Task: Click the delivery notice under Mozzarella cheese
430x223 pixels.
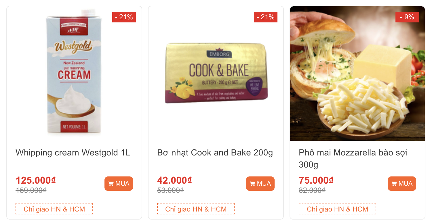Action: (x=337, y=209)
